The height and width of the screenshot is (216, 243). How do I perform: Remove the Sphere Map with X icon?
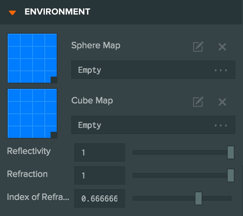tap(222, 47)
